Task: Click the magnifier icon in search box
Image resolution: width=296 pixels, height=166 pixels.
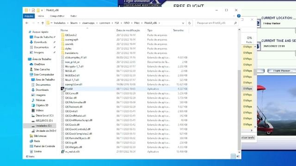Action: pyautogui.click(x=235, y=23)
